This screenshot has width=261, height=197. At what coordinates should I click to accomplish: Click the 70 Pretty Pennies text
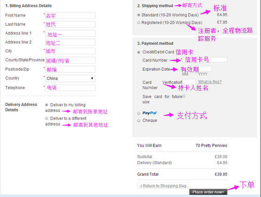[x=211, y=145]
